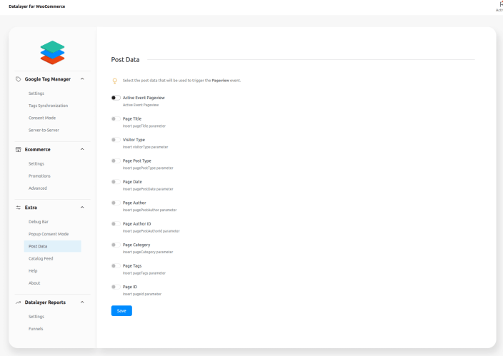Viewport: 503px width, 356px height.
Task: Collapse the Ecommerce section chevron
Action: point(82,149)
